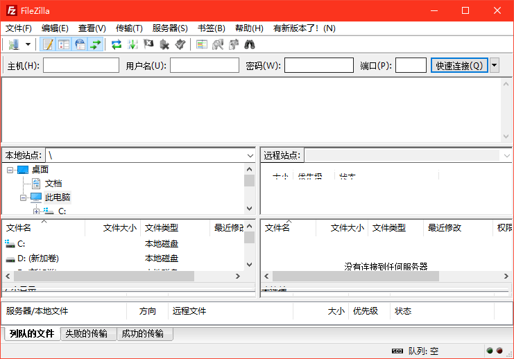Click the 端口(P) port field
The image size is (514, 359).
pyautogui.click(x=411, y=65)
